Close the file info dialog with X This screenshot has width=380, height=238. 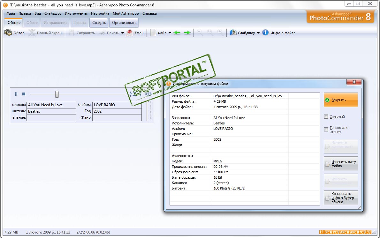354,82
